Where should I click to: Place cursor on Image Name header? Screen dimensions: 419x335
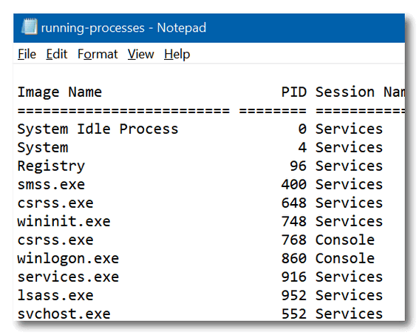point(60,92)
